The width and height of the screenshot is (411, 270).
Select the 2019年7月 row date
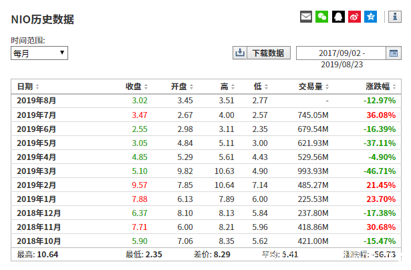(x=37, y=115)
